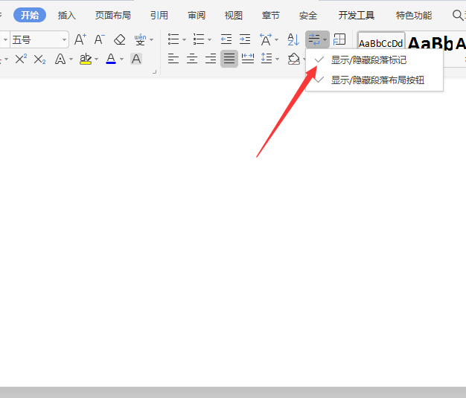Toggle justify alignment button
Screen dimensions: 466x398
[229, 59]
